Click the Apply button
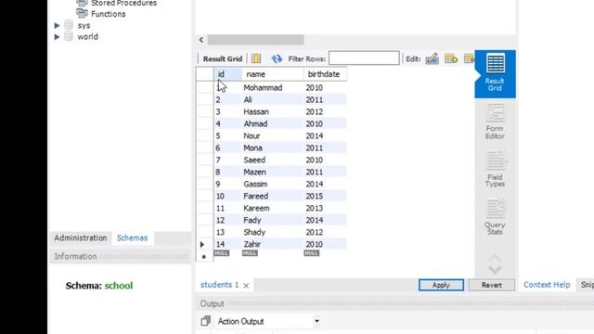 pos(441,285)
